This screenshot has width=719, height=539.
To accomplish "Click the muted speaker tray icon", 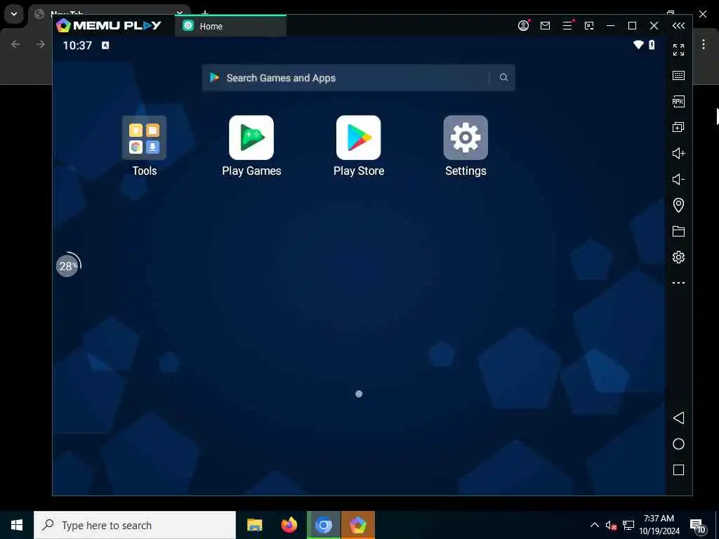I will click(x=611, y=525).
